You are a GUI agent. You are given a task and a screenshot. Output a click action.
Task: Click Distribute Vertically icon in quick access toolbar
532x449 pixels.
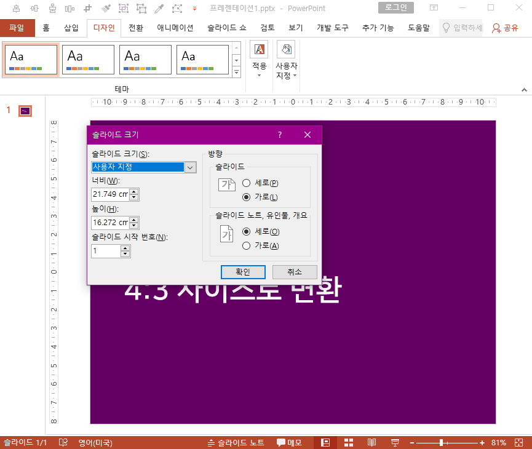(x=52, y=9)
